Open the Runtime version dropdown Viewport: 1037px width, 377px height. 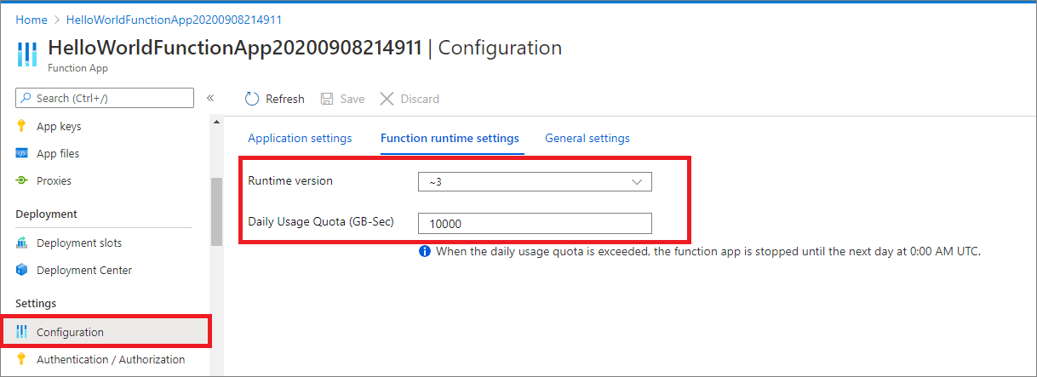click(535, 181)
